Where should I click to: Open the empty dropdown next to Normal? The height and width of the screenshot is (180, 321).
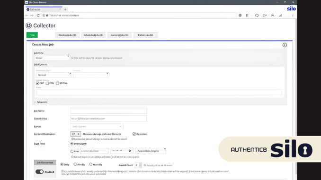point(90,75)
